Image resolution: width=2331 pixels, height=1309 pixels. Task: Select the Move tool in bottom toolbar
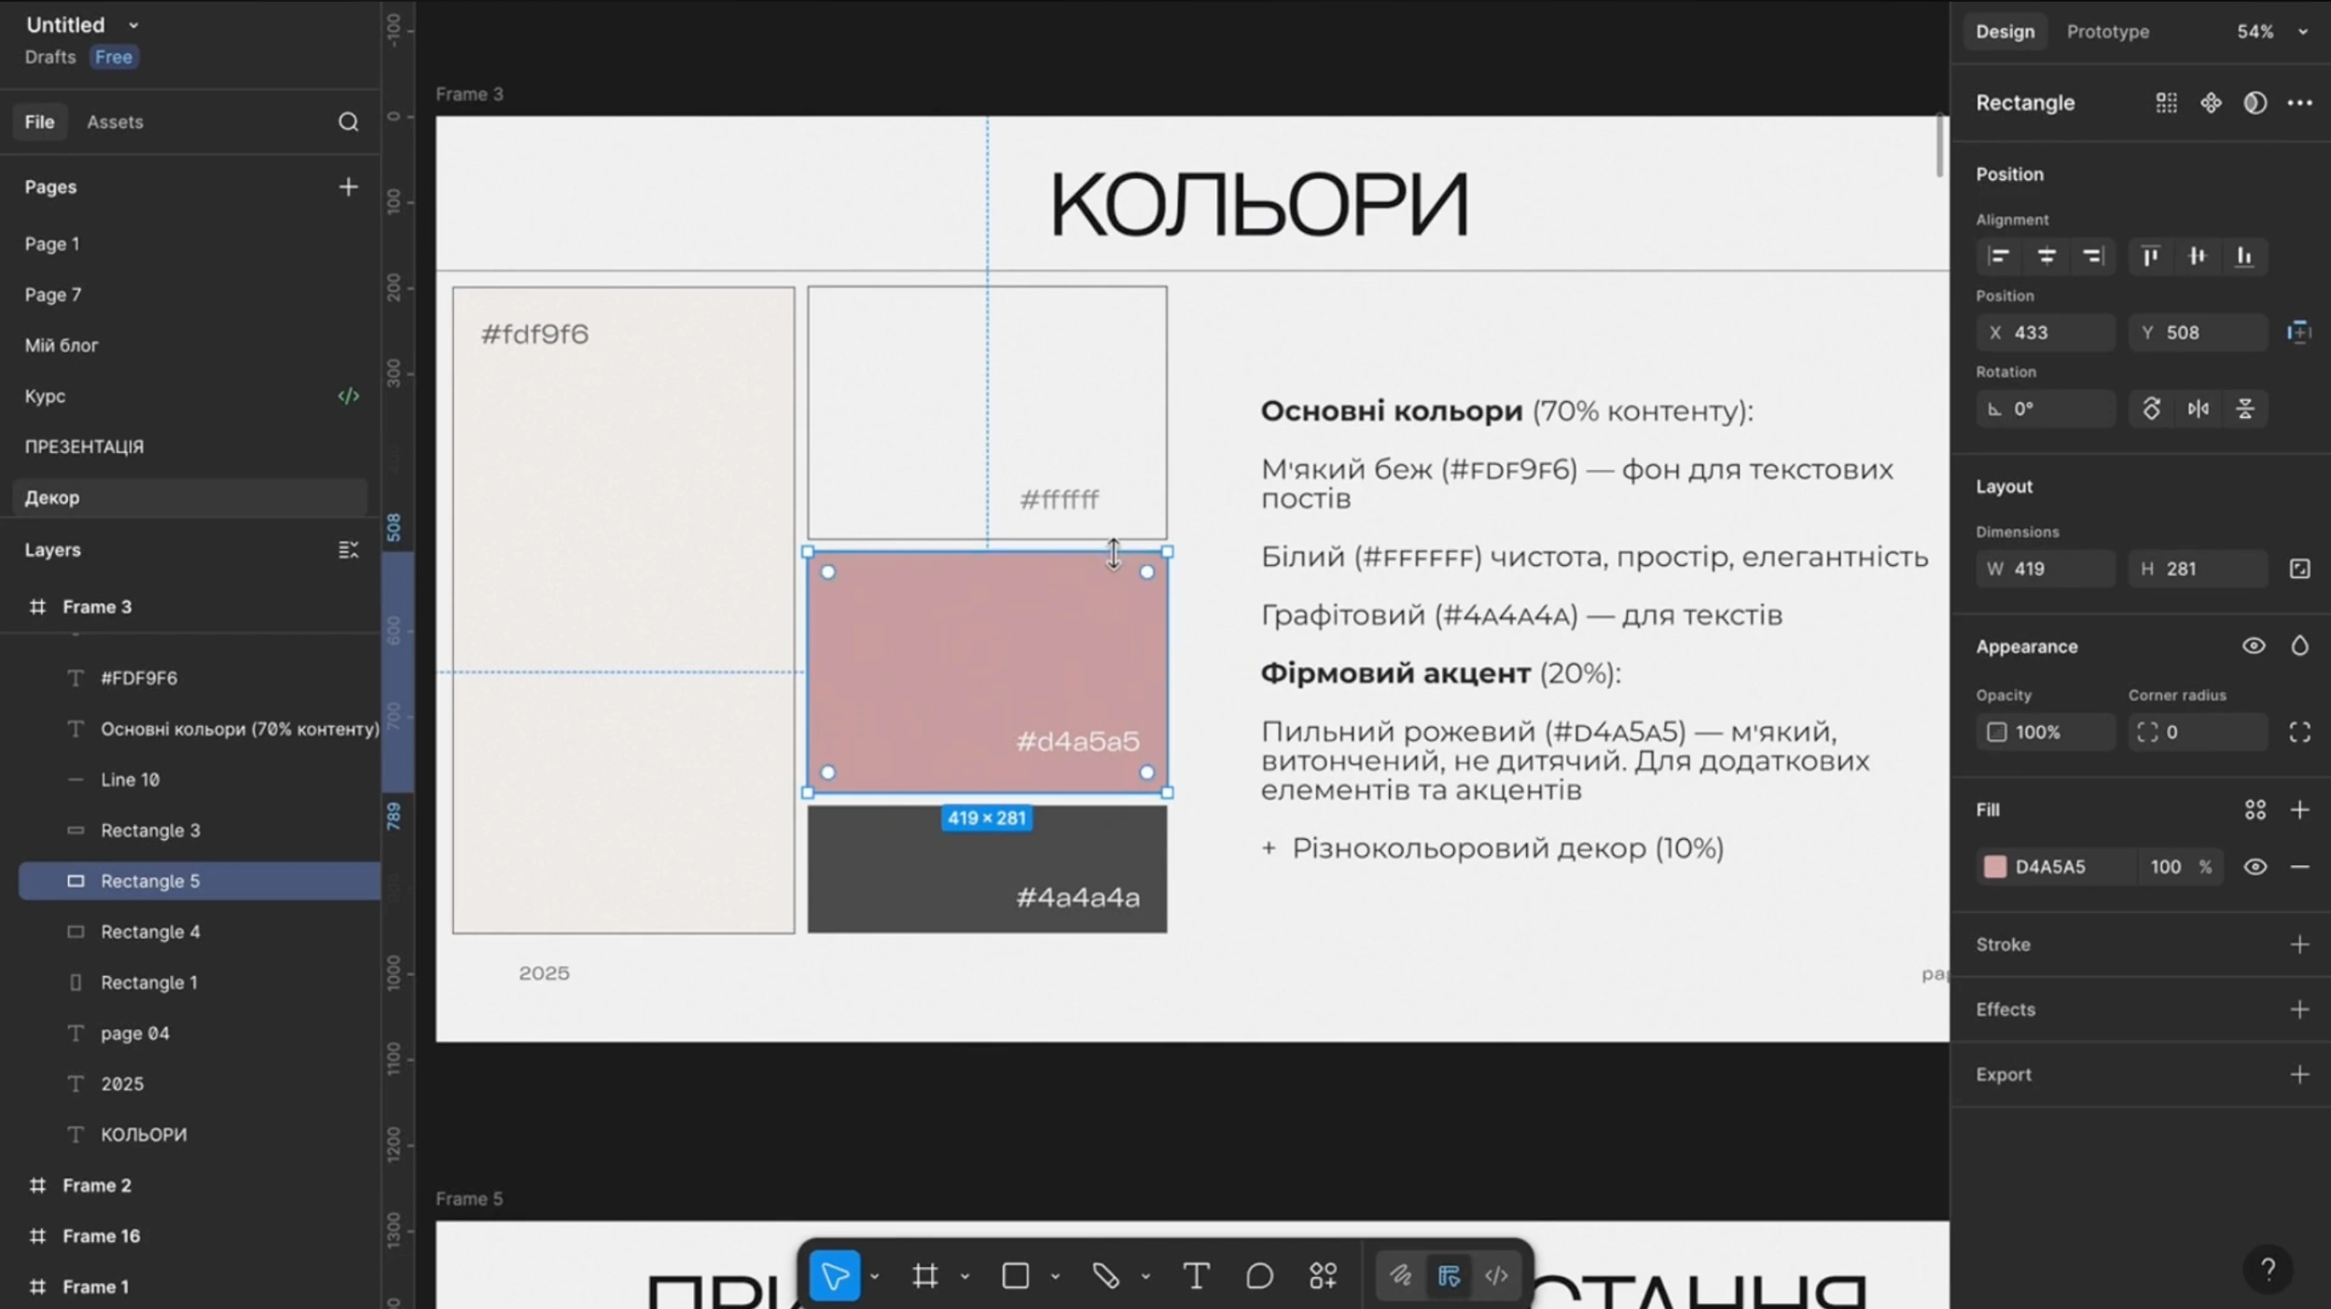point(834,1275)
